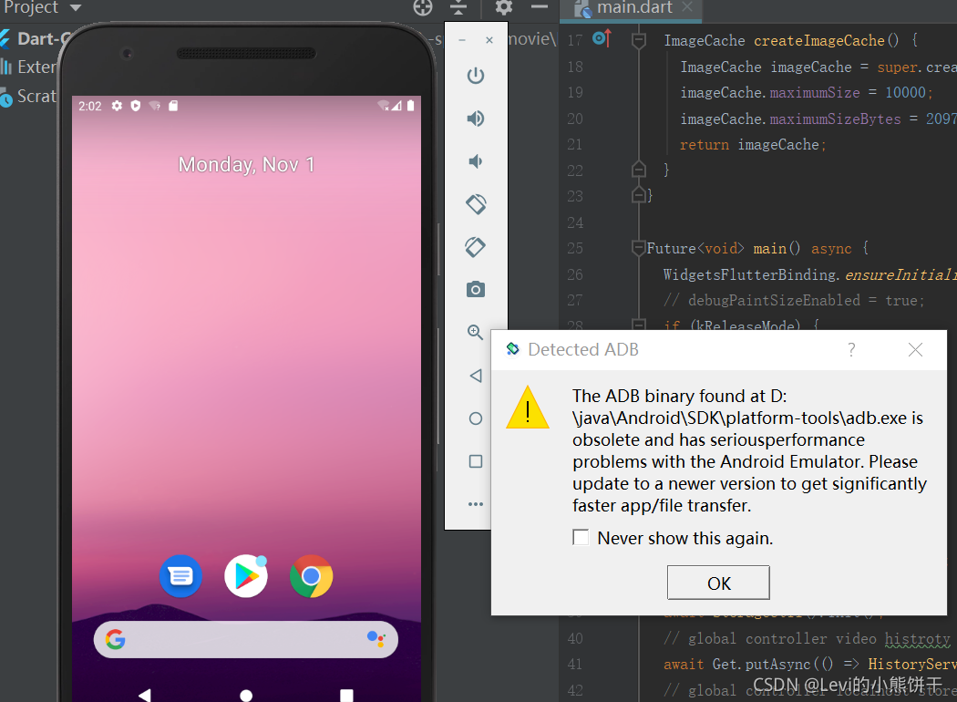Select Scratches tree item in Project panel
Screen dimensions: 957x702
(28, 97)
